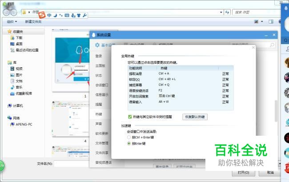Open the 提醒 settings section
The height and width of the screenshot is (182, 289).
(x=99, y=105)
